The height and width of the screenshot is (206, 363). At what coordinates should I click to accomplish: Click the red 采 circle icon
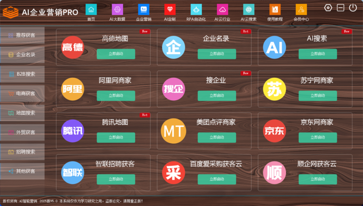tap(173, 173)
